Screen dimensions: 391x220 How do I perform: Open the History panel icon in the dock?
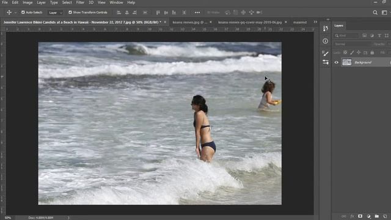pyautogui.click(x=326, y=29)
